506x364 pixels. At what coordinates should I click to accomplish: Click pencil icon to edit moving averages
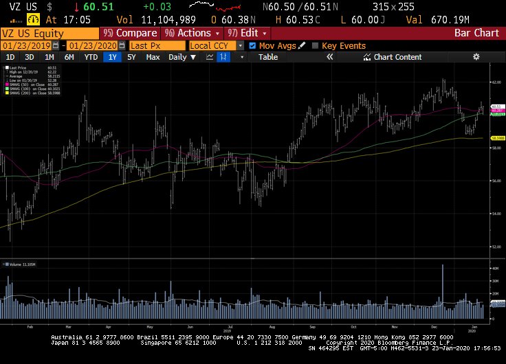[302, 45]
